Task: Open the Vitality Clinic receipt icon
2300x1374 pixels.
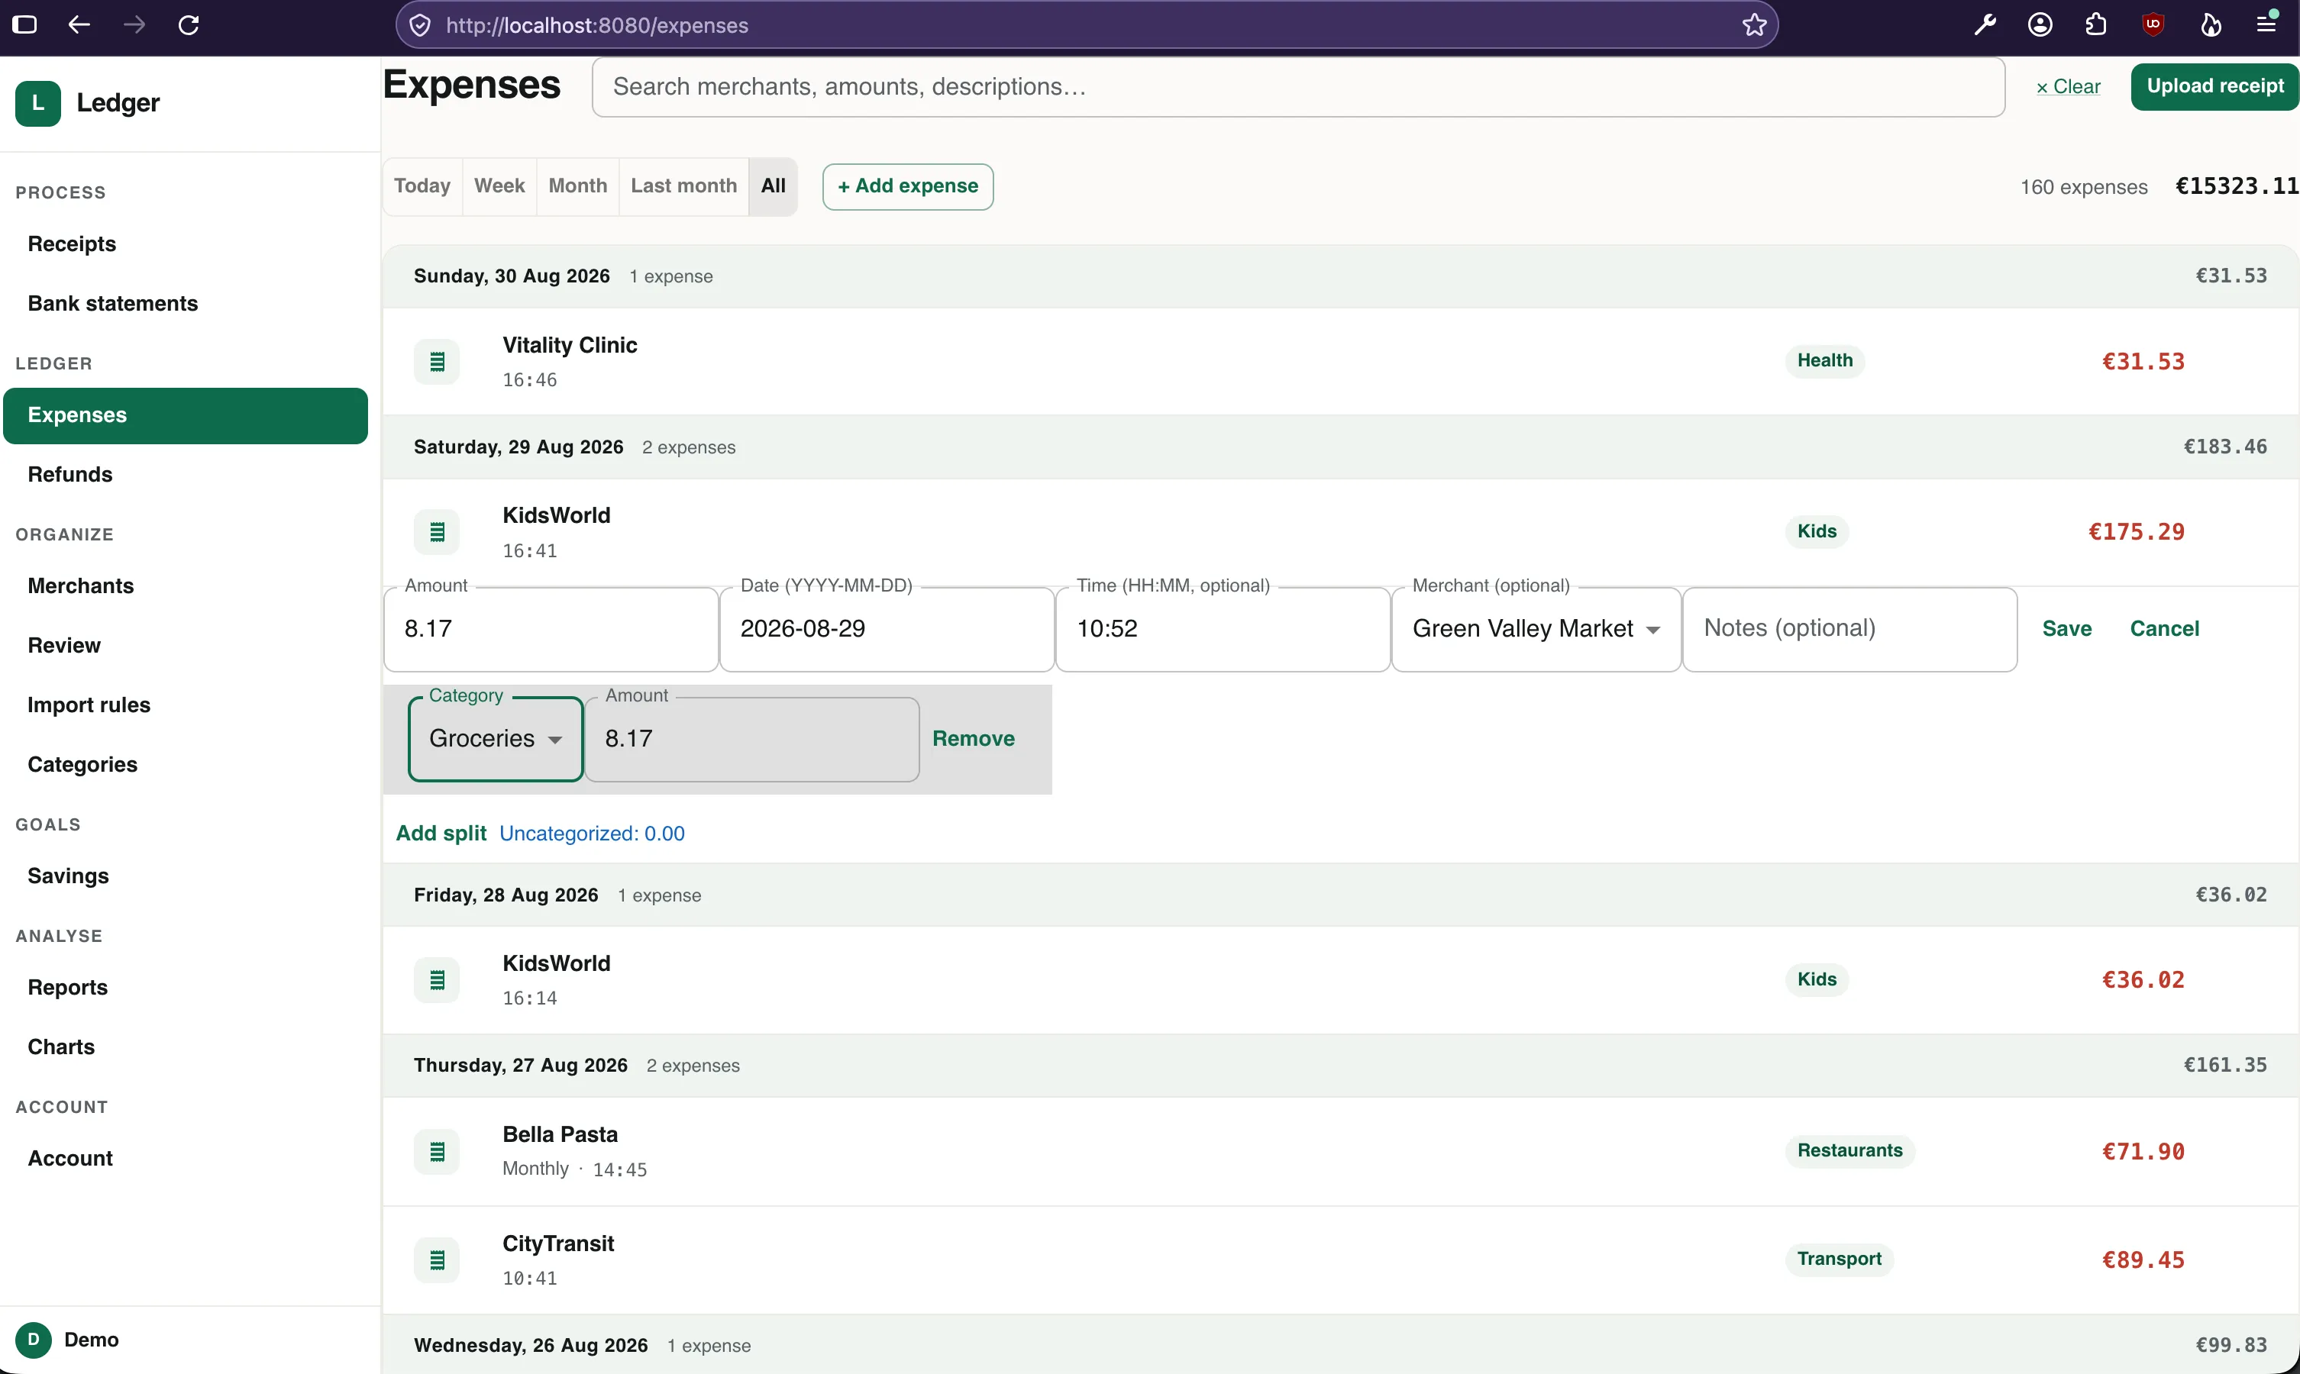Action: (436, 362)
